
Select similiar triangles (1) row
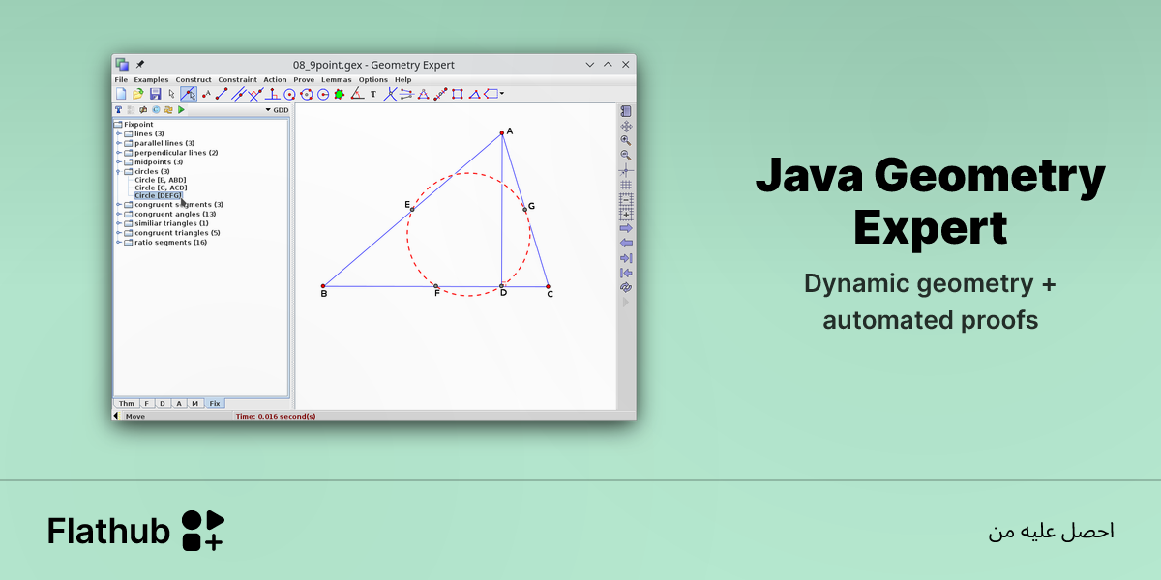pyautogui.click(x=165, y=223)
